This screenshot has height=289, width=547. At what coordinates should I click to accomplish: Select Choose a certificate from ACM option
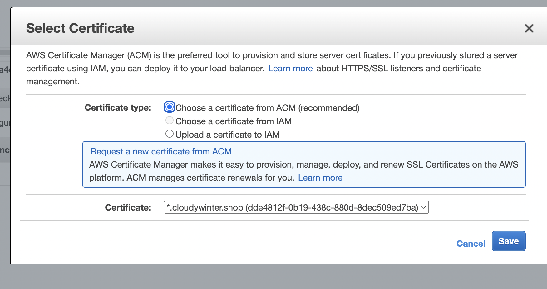[x=170, y=107]
